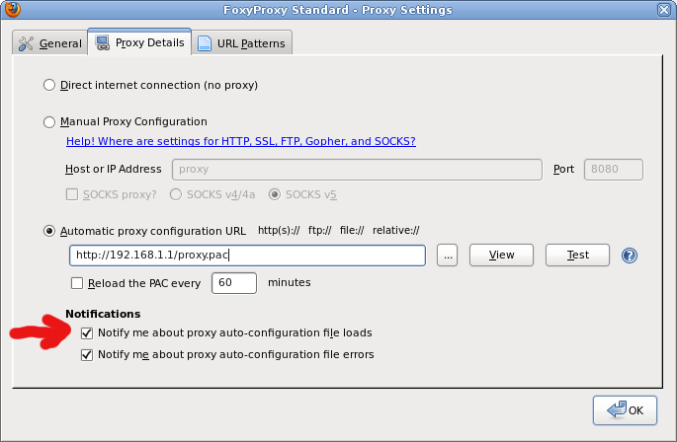Viewport: 677px width, 442px height.
Task: Click the 'ftp://' scheme text
Action: coord(320,231)
